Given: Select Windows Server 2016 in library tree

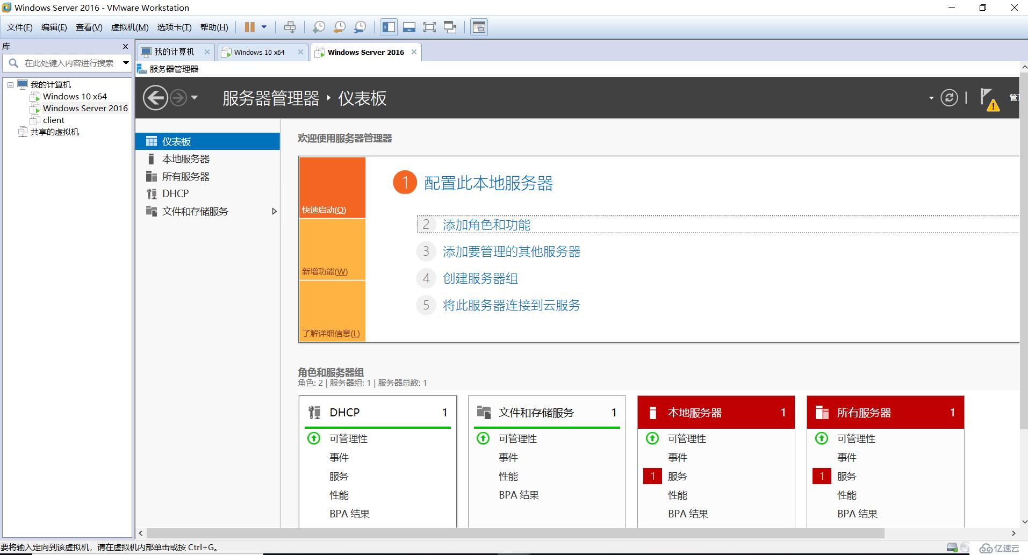Looking at the screenshot, I should (85, 109).
